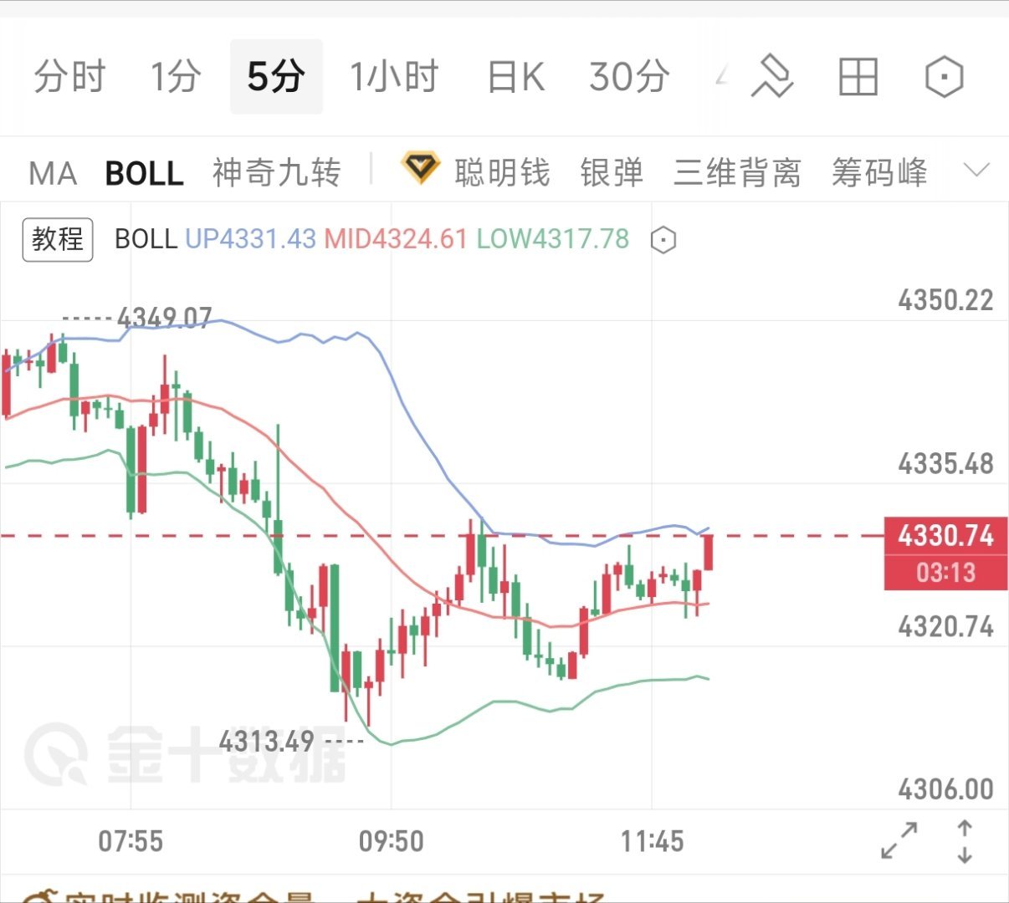Turn on the 聪明钱 indicator
The image size is (1009, 903).
coord(502,173)
